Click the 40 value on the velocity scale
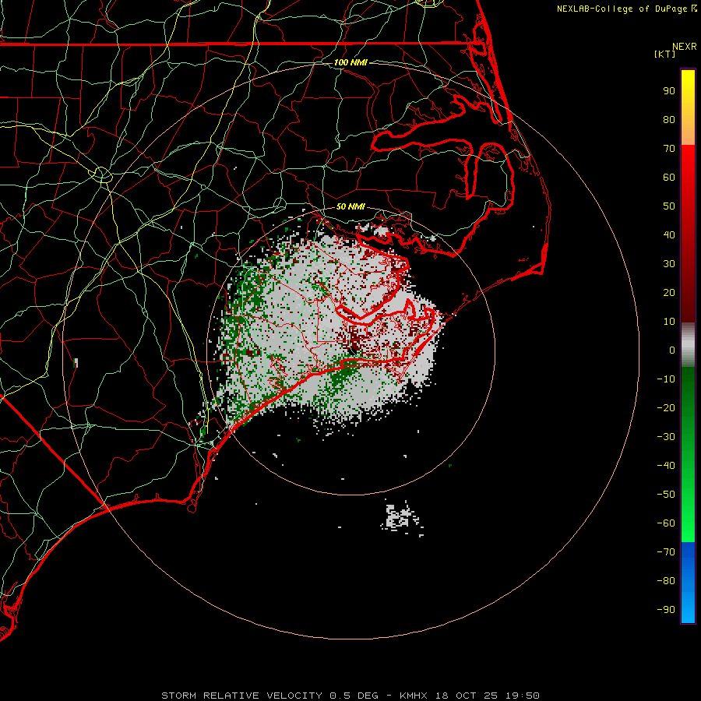The width and height of the screenshot is (701, 701). (669, 235)
